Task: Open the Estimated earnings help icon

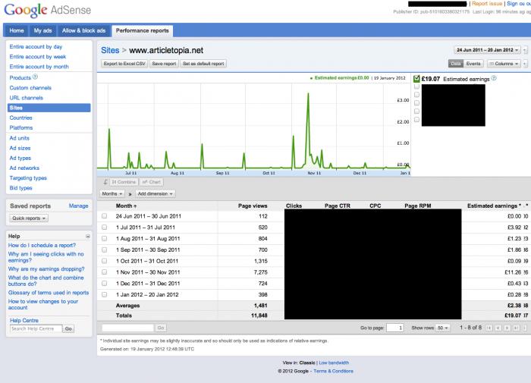Action: click(494, 78)
